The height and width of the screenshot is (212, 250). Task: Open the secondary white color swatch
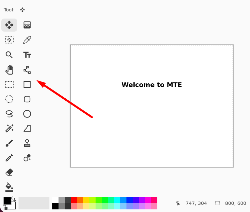coord(13,206)
